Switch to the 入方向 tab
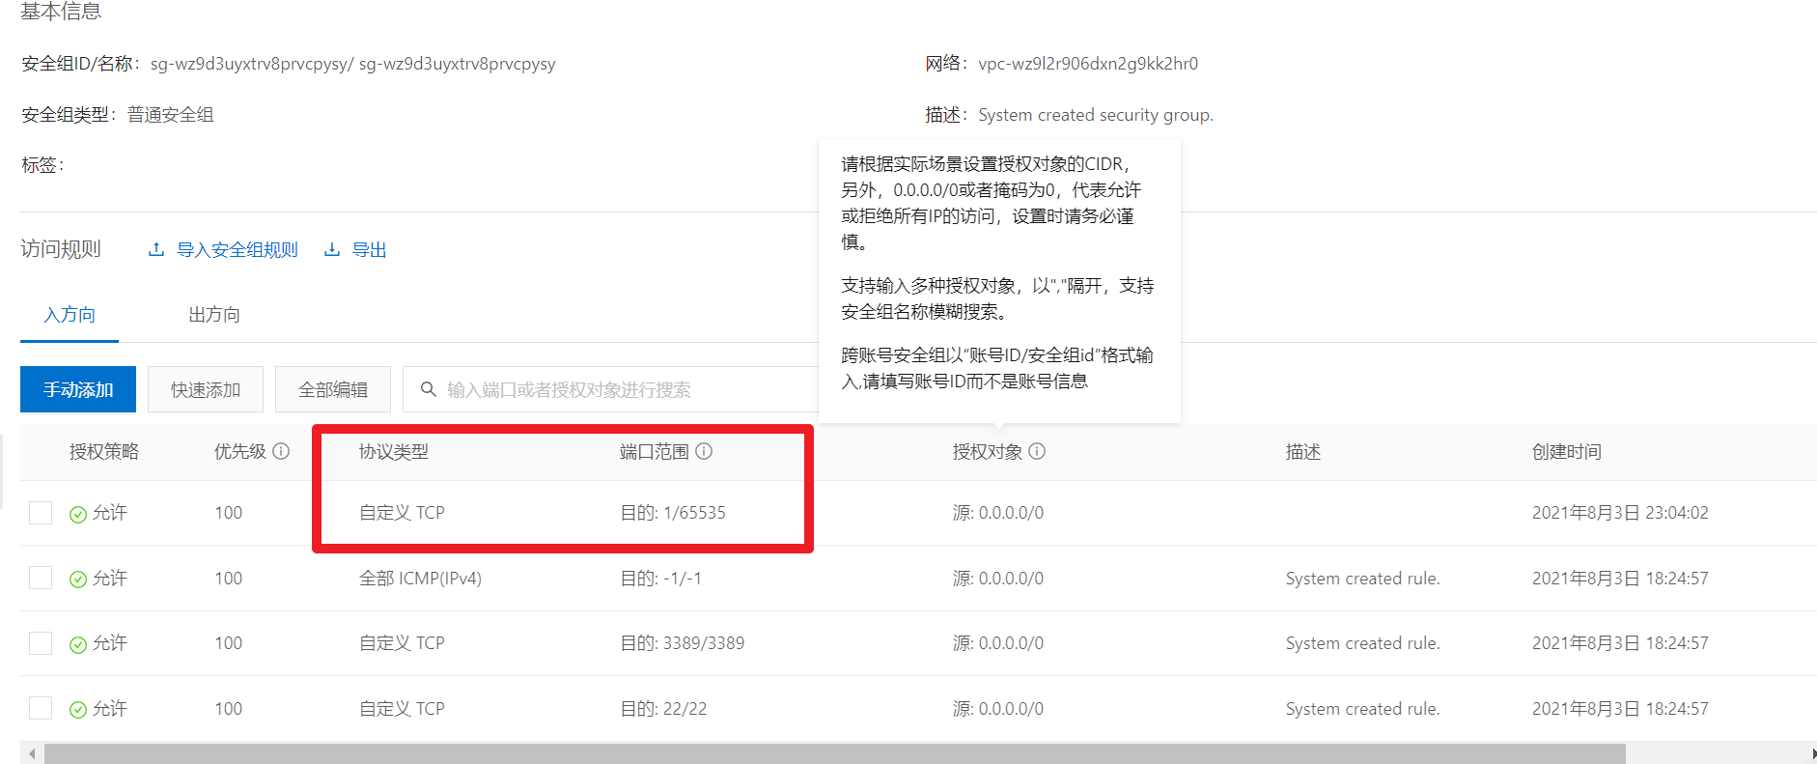This screenshot has height=764, width=1817. [70, 315]
